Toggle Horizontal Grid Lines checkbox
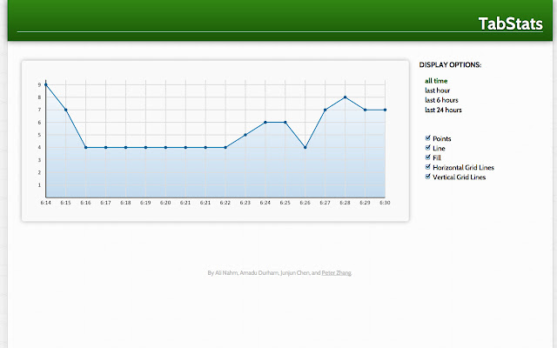 click(x=427, y=167)
